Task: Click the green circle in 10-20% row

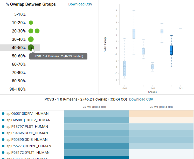Action: [x=31, y=23]
